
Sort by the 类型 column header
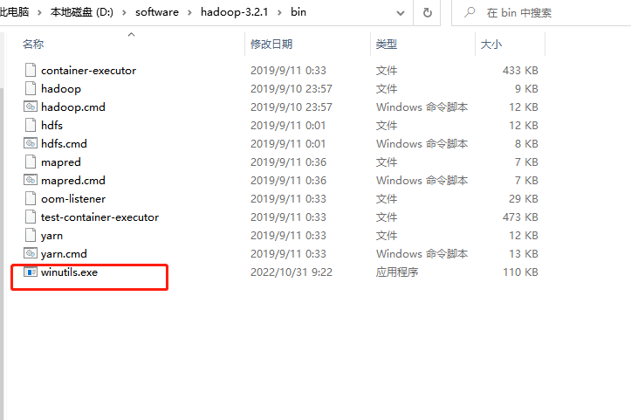pos(387,44)
